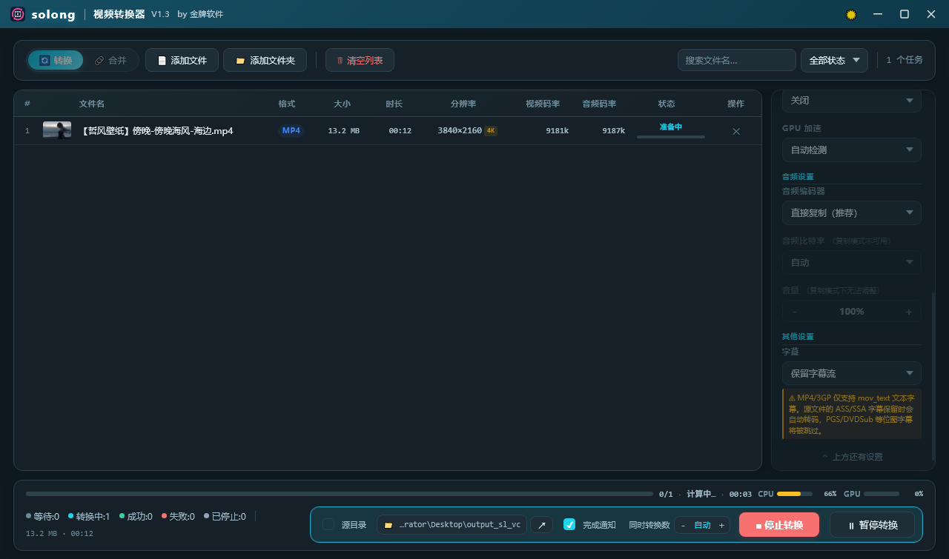This screenshot has height=559, width=949.
Task: Click the 停止转换 stop button
Action: (779, 524)
